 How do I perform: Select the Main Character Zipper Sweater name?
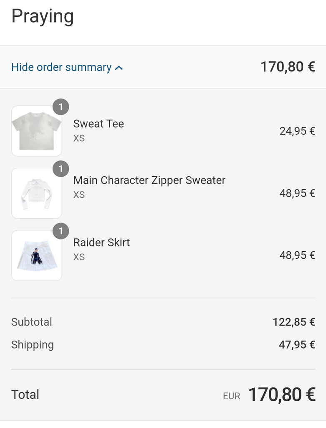pos(149,180)
